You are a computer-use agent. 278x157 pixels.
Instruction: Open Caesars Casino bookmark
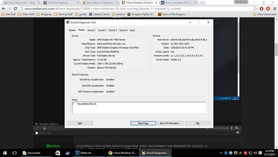tap(99, 14)
